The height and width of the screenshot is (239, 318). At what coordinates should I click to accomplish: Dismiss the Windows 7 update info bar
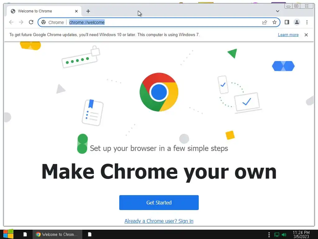pyautogui.click(x=306, y=35)
